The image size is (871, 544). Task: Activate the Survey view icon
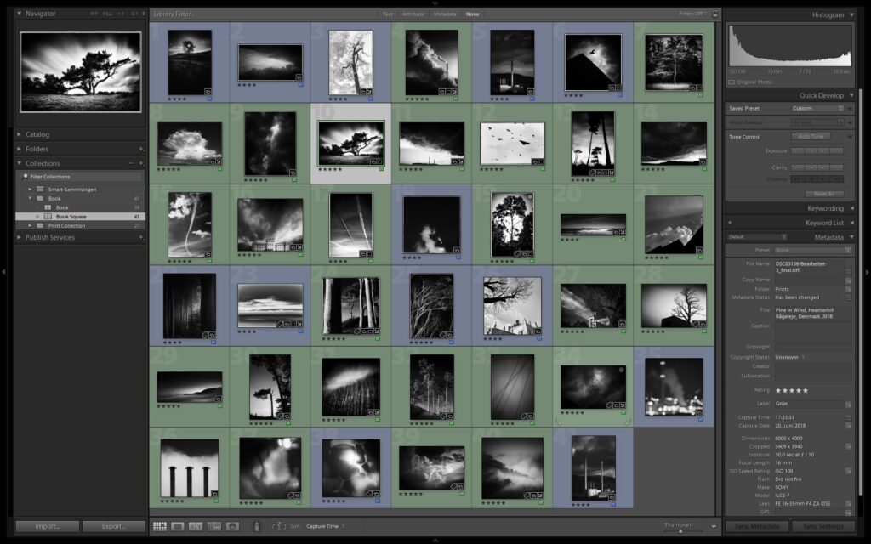(x=213, y=525)
